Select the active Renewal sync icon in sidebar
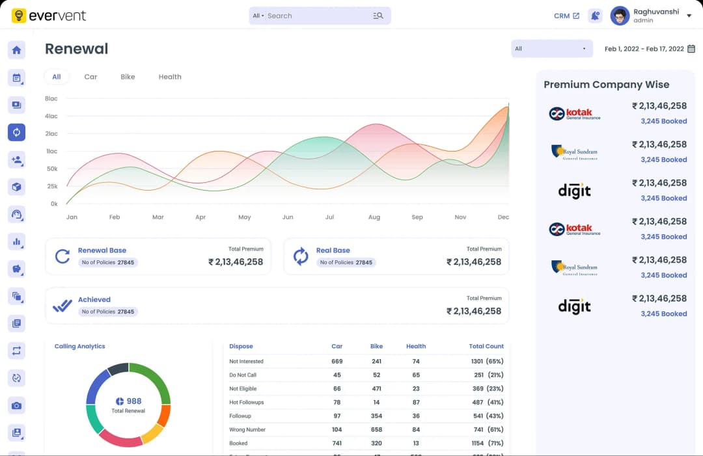The width and height of the screenshot is (703, 456). (16, 132)
